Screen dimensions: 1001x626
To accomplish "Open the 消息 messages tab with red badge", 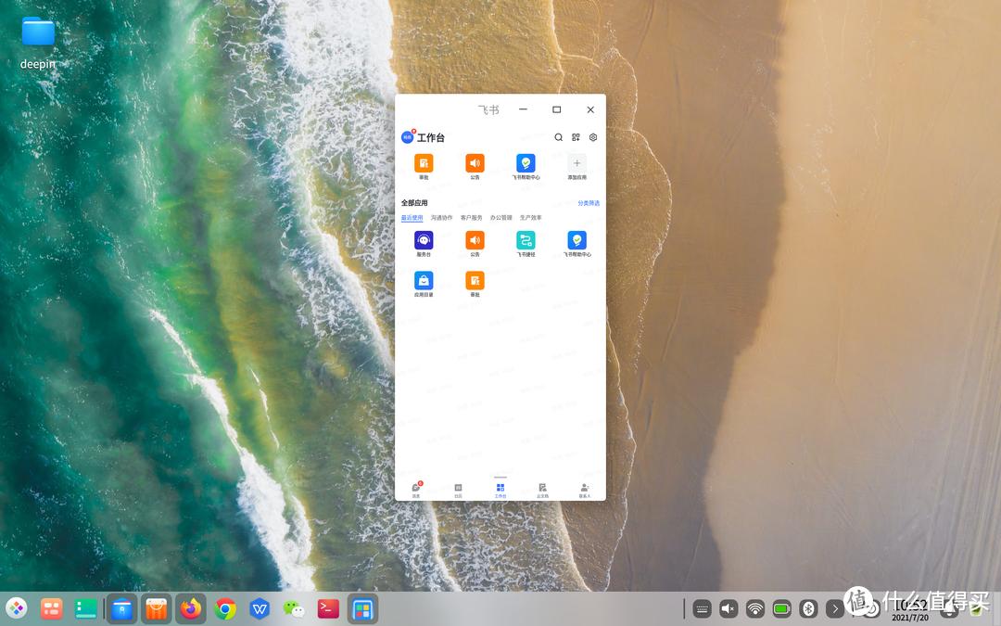I will pyautogui.click(x=416, y=488).
